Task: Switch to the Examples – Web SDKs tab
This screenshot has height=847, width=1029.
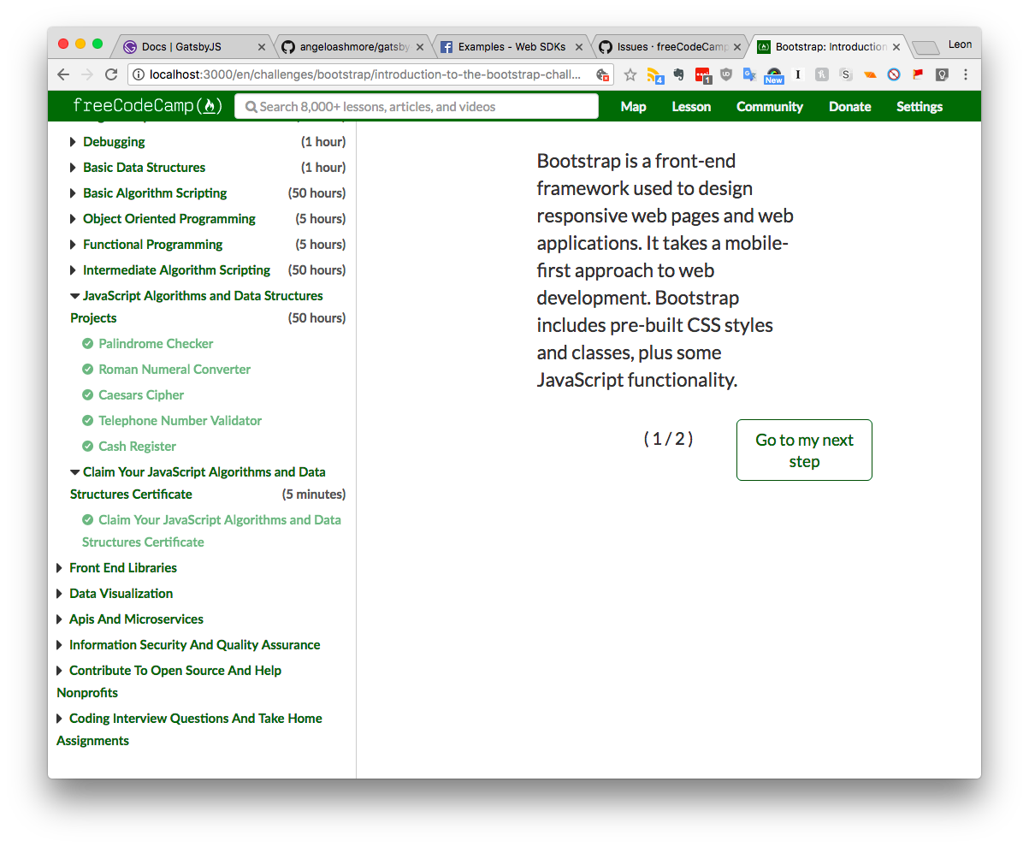Action: click(511, 46)
